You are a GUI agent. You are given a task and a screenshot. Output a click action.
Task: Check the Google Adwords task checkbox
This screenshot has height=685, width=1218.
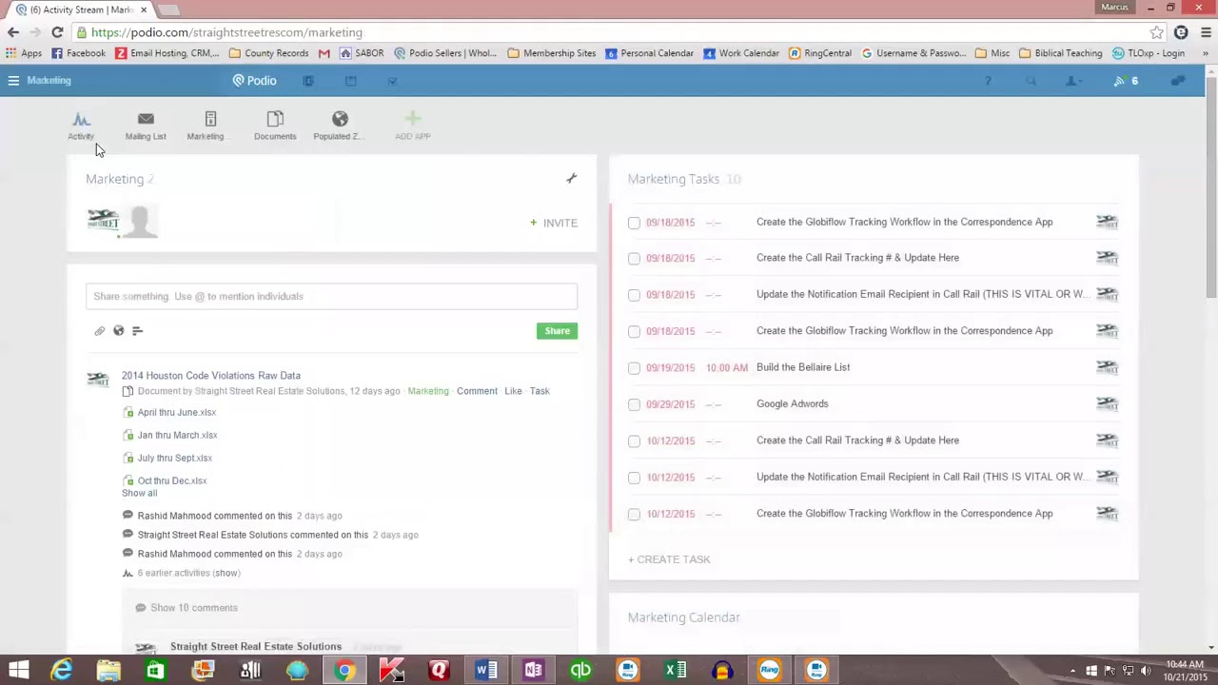635,404
